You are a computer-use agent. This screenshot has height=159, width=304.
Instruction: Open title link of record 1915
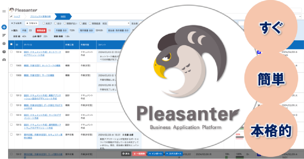click(42, 127)
